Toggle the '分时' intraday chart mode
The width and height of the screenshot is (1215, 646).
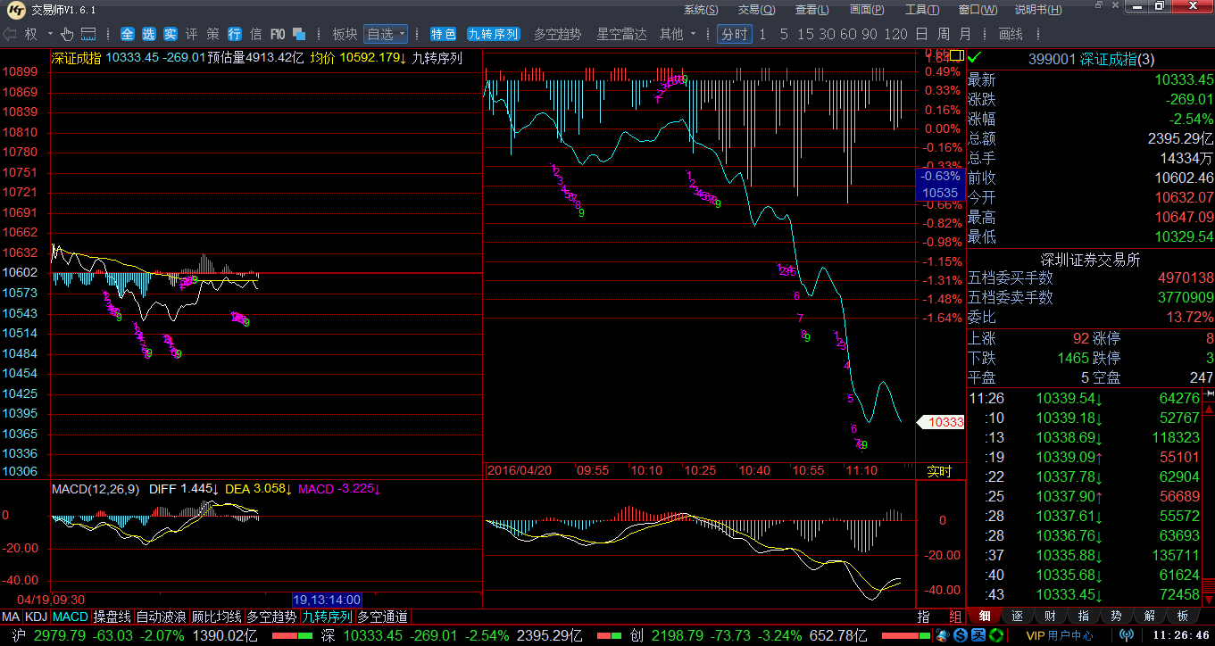pyautogui.click(x=734, y=34)
